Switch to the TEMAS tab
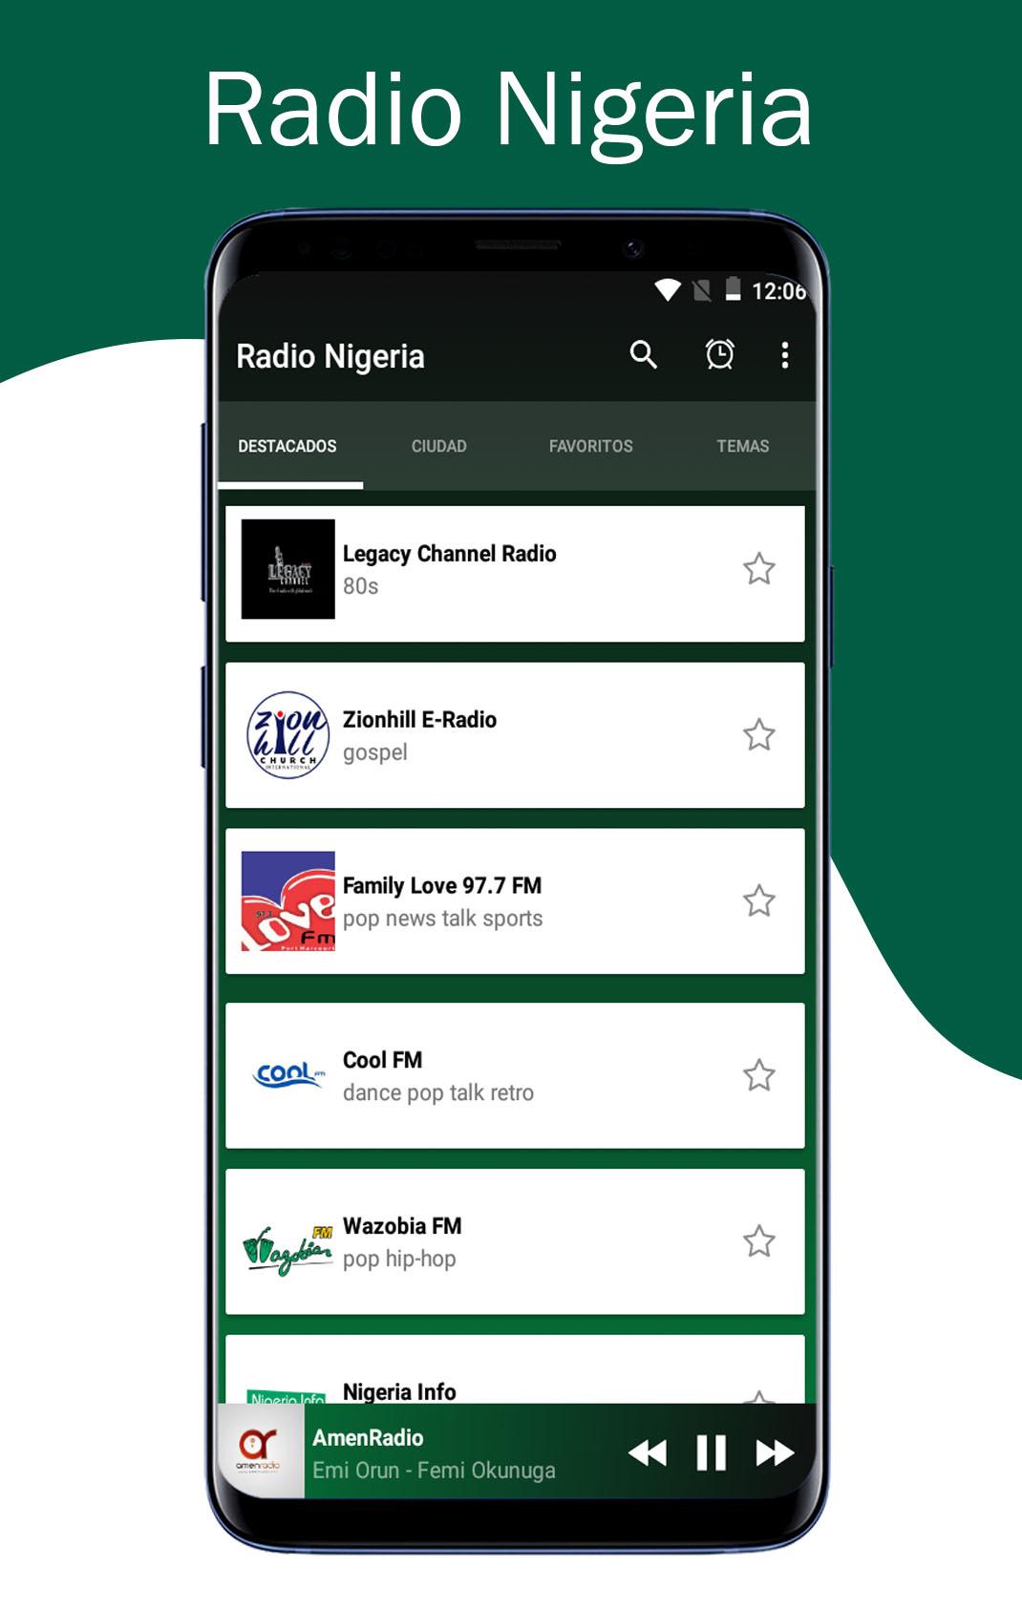 (x=742, y=446)
